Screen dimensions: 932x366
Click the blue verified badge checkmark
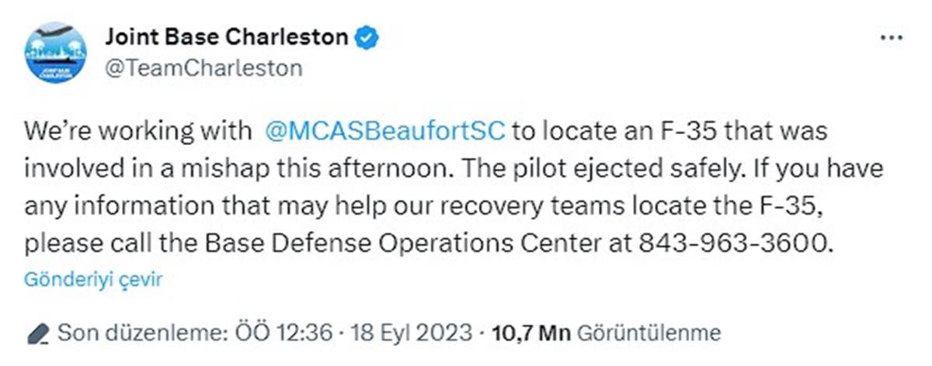pos(366,37)
